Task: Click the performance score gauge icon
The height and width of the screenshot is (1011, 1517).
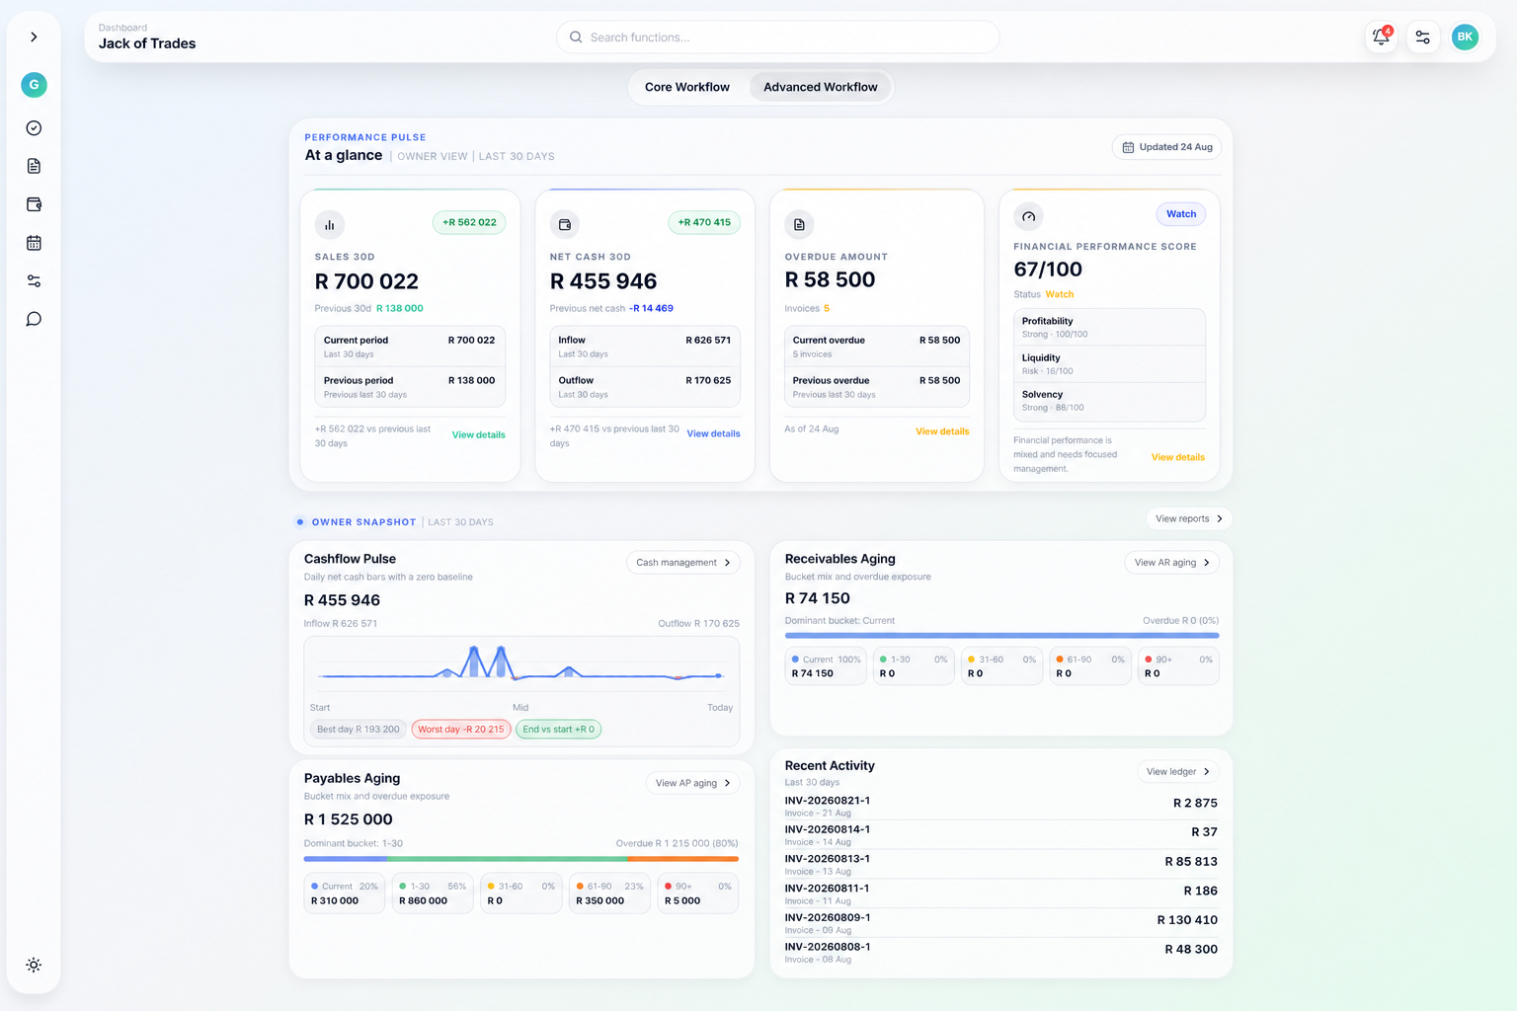Action: click(1028, 216)
